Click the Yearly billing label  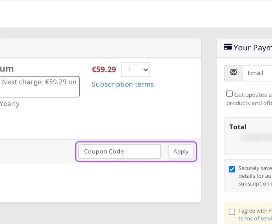click(x=10, y=104)
